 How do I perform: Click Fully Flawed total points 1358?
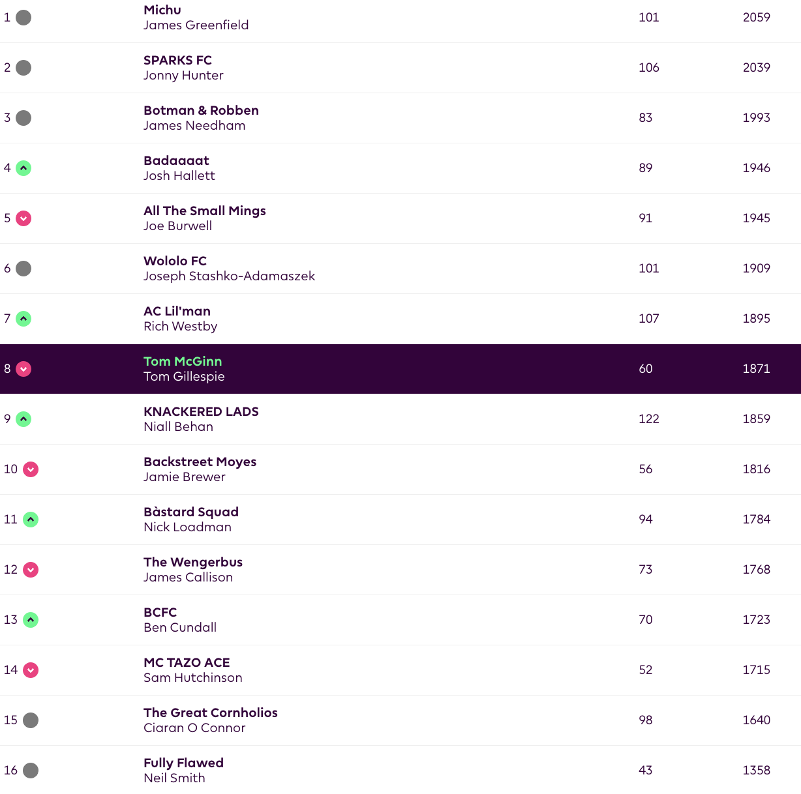point(756,771)
